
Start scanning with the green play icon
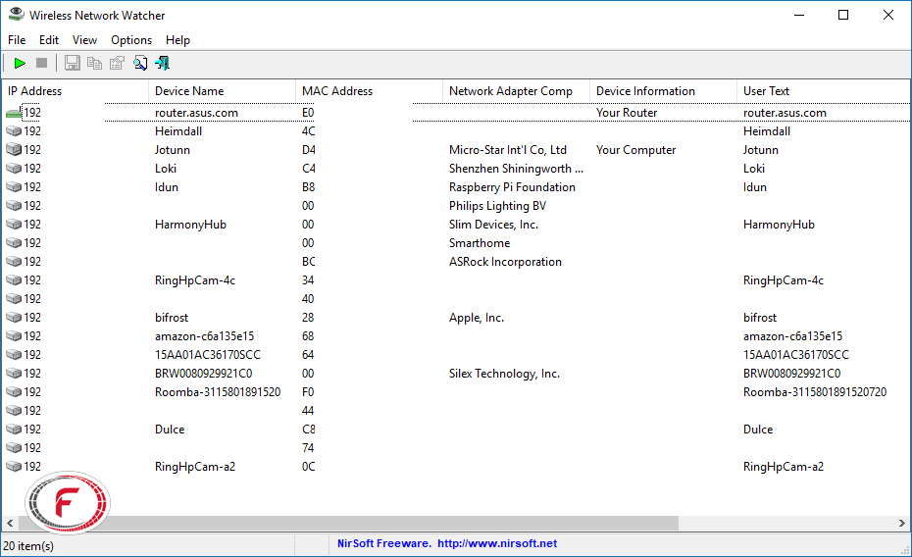click(20, 63)
